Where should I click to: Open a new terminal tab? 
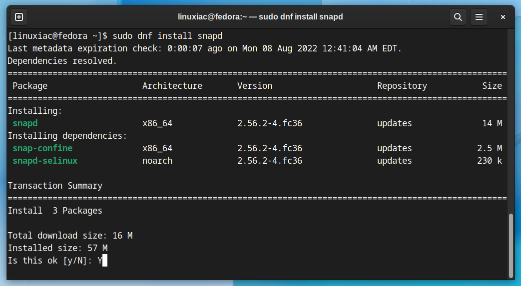coord(19,17)
